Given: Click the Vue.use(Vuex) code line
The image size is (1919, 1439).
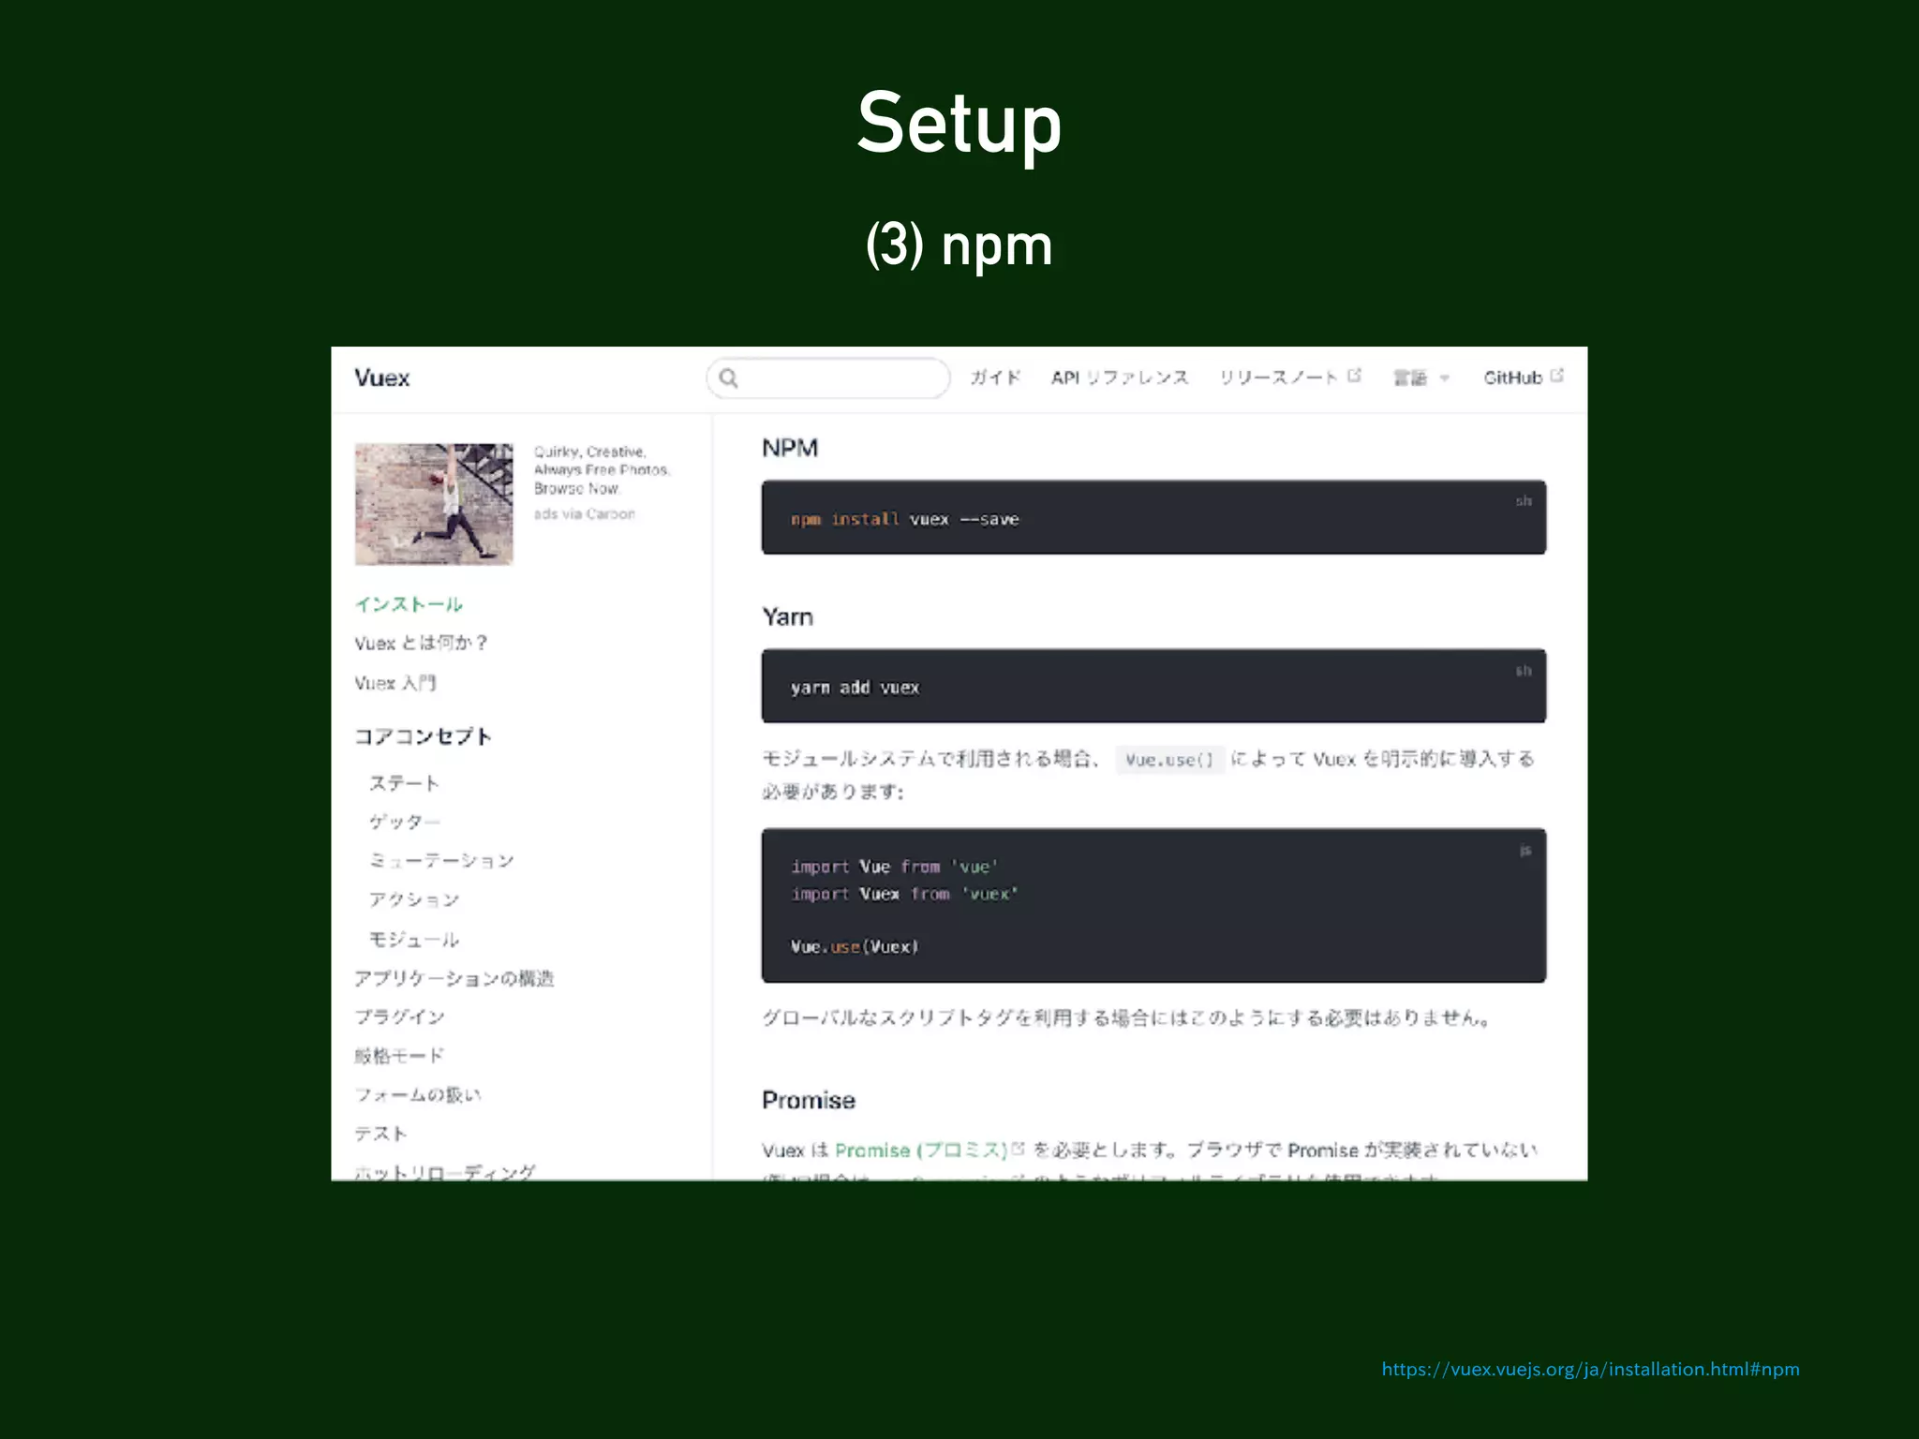Looking at the screenshot, I should (x=855, y=946).
